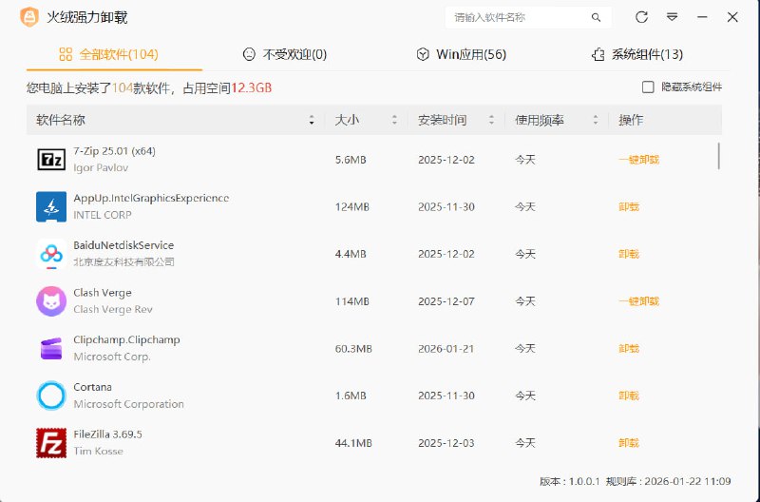
Task: Toggle 隐藏系统组件 checkbox
Action: 648,87
